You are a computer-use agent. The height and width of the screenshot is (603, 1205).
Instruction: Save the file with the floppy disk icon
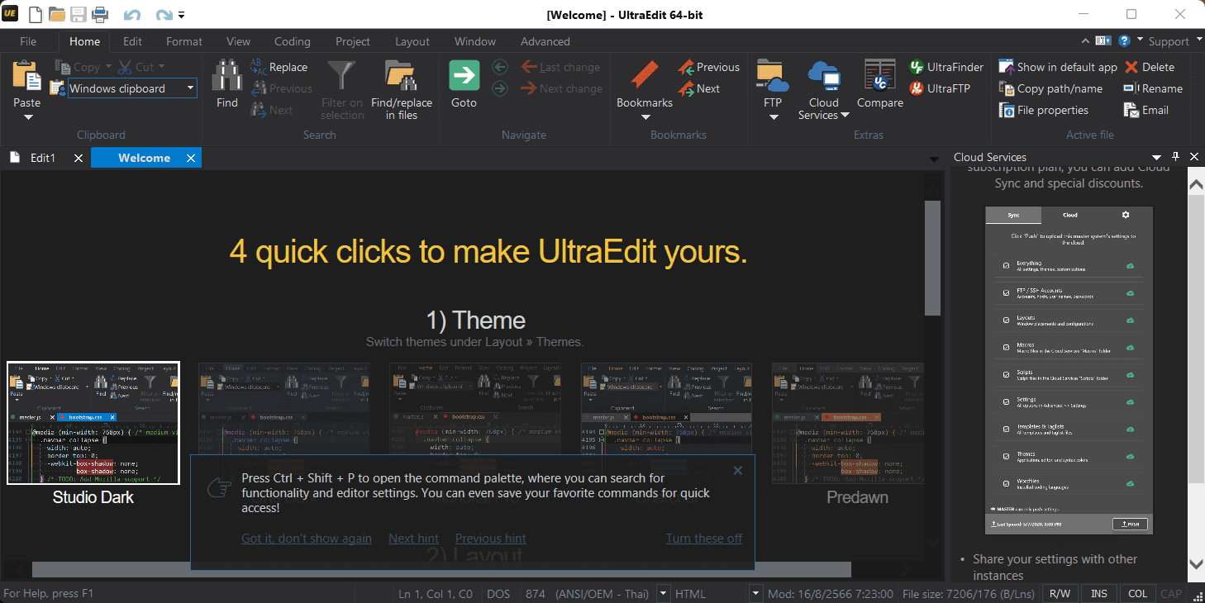[x=78, y=14]
